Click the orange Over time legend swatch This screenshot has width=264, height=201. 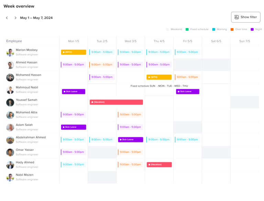232,29
